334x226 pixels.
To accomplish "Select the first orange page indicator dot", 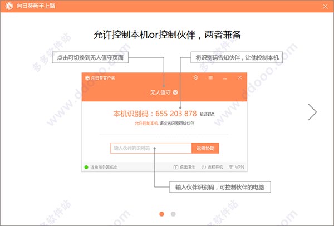I will [x=161, y=214].
